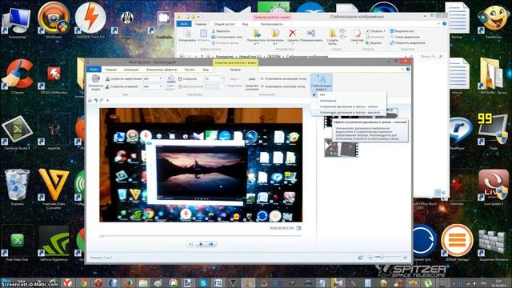Choose anti-shake and wobble correction low
This screenshot has height=288, width=512.
(349, 106)
